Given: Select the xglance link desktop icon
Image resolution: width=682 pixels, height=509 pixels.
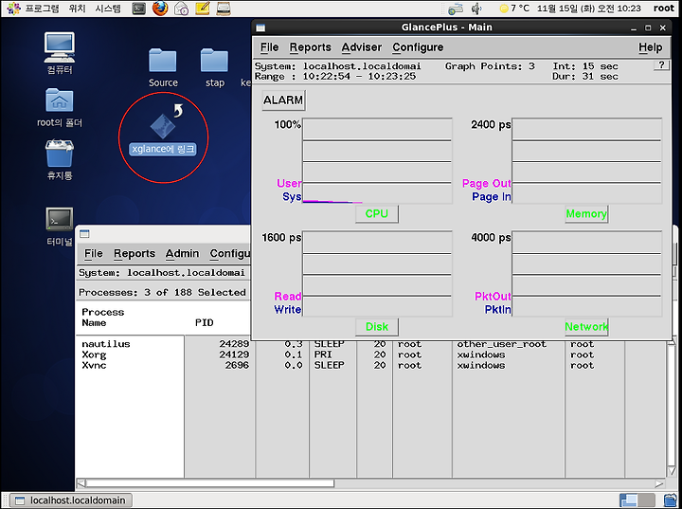Looking at the screenshot, I should (163, 131).
